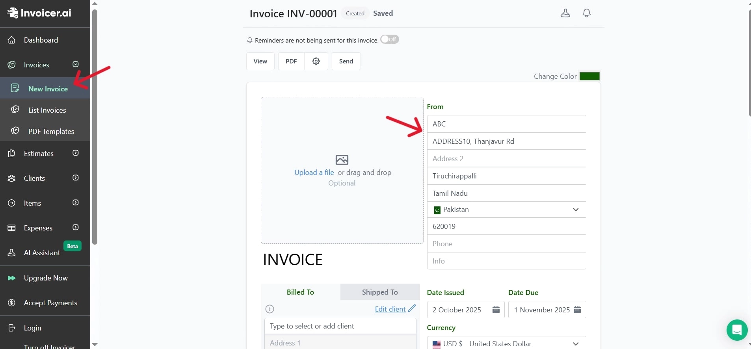This screenshot has width=751, height=349.
Task: Click the Clients people icon
Action: point(12,178)
